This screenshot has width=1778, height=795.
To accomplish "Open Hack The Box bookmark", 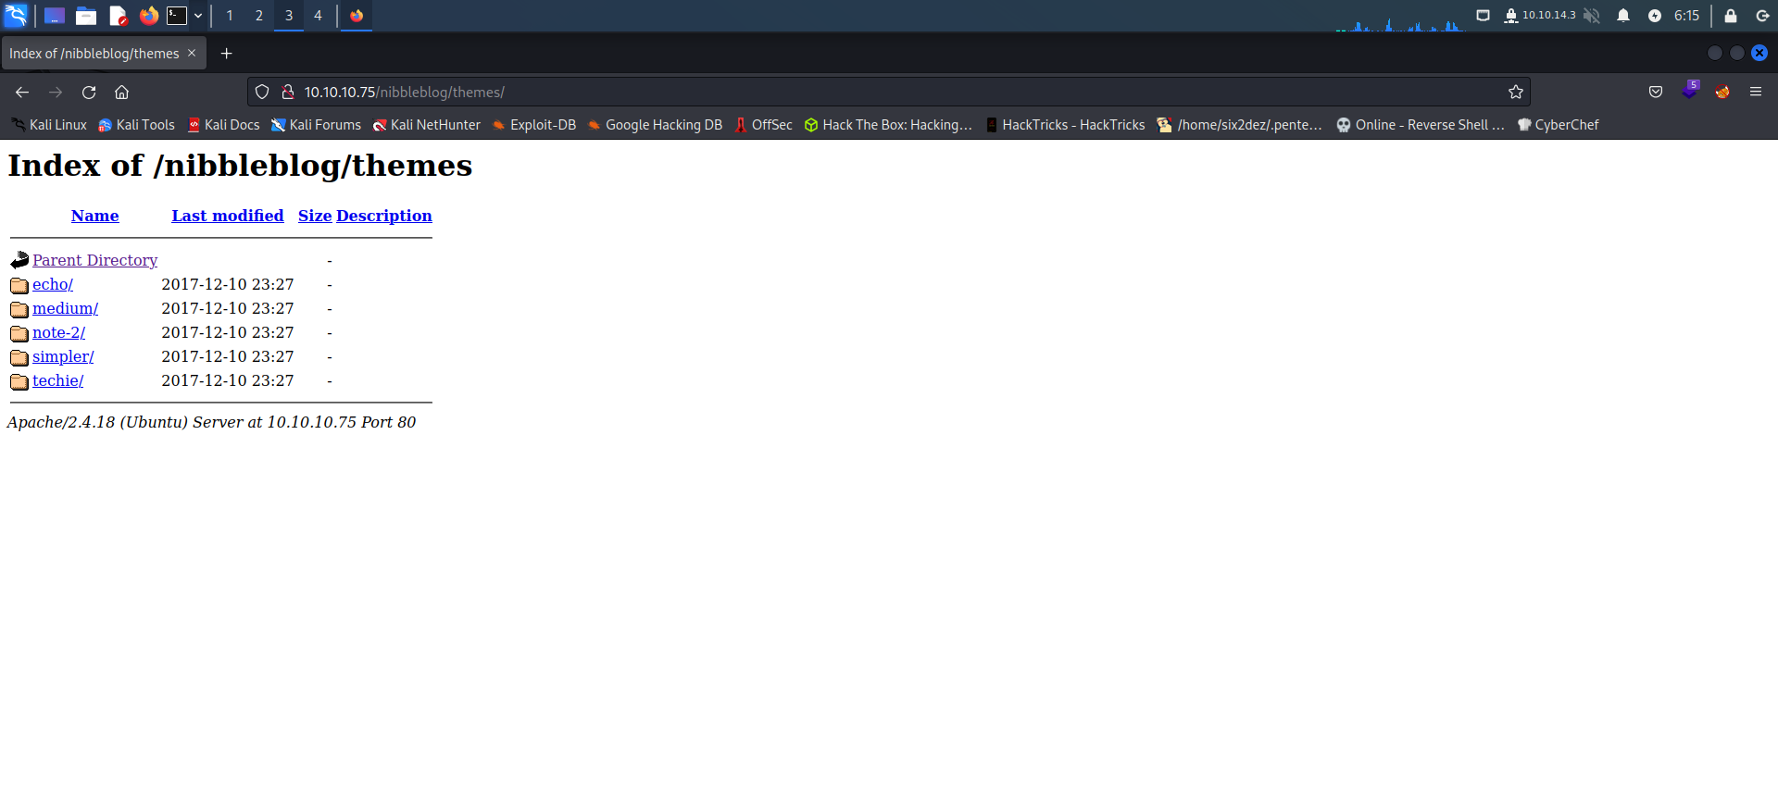I will (x=888, y=125).
